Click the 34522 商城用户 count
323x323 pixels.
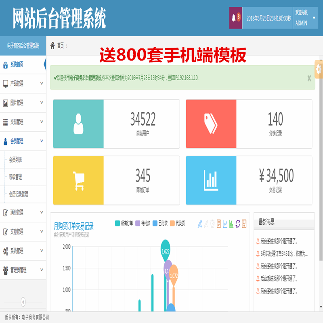click(143, 119)
